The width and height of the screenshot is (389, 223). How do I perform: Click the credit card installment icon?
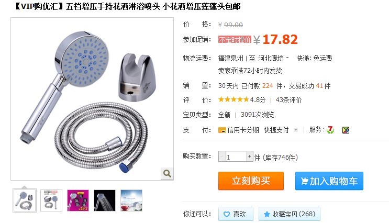[222, 130]
